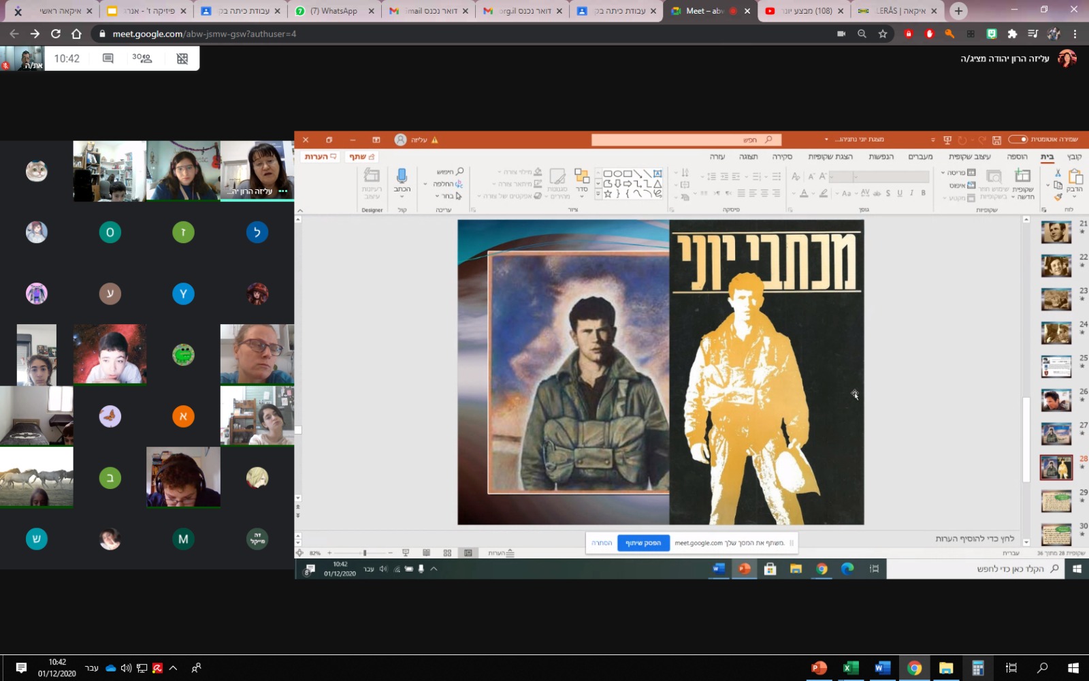1089x681 pixels.
Task: Click the PowerPoint search box
Action: click(x=686, y=140)
